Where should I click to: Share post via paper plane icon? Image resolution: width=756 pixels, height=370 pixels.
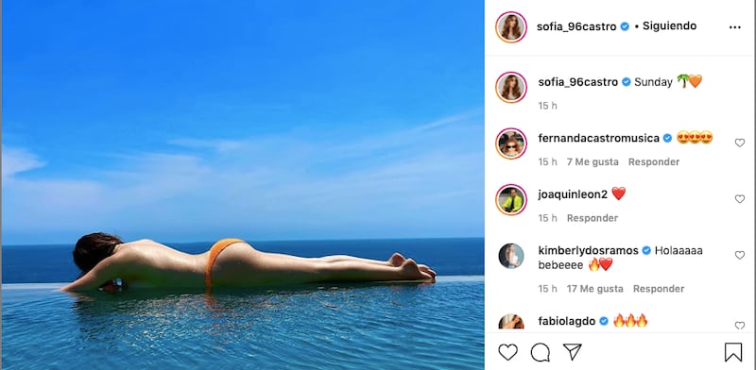573,352
